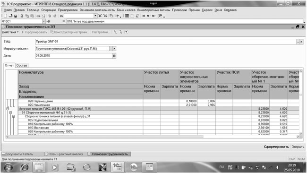Switch to Документы Табель window tab
Screen dimensions: 307x175
23,154
